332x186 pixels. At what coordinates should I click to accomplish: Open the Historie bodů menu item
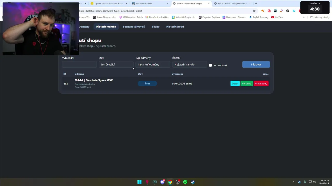pos(175,27)
